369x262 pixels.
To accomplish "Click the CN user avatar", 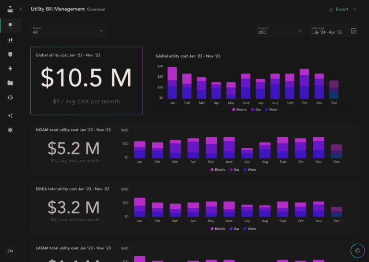I will 10,251.
